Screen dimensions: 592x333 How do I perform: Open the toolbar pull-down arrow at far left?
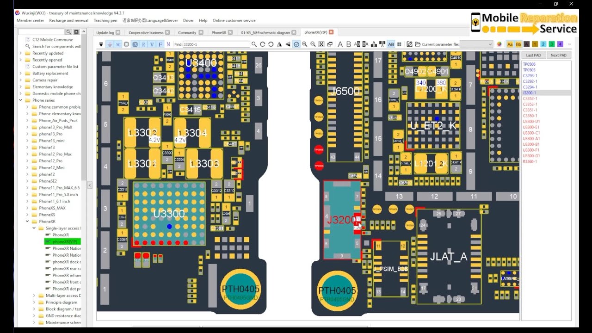click(101, 44)
